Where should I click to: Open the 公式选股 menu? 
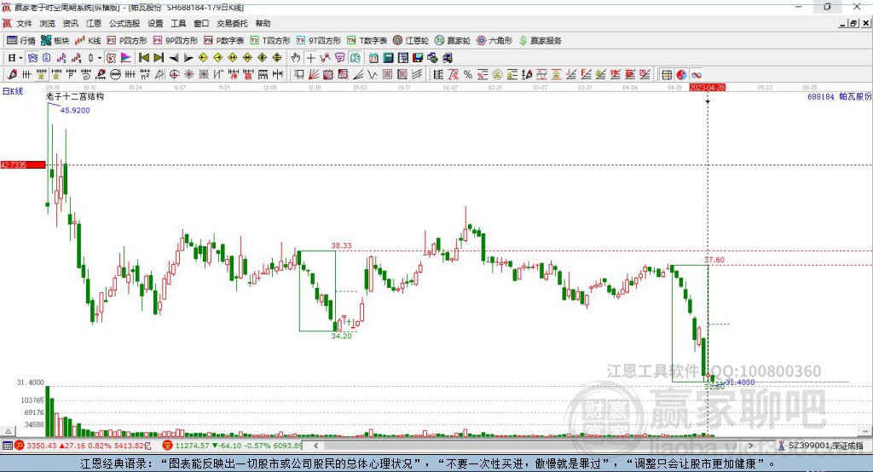coord(124,23)
